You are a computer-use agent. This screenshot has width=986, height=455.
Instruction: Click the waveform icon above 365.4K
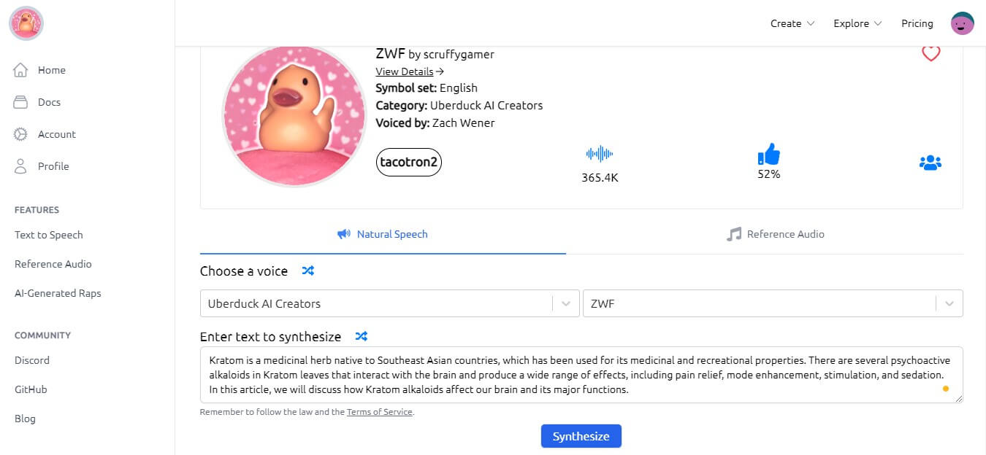[599, 153]
